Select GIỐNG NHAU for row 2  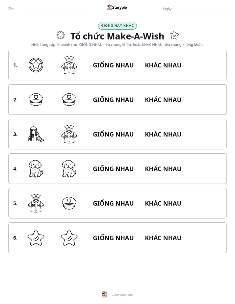[113, 100]
